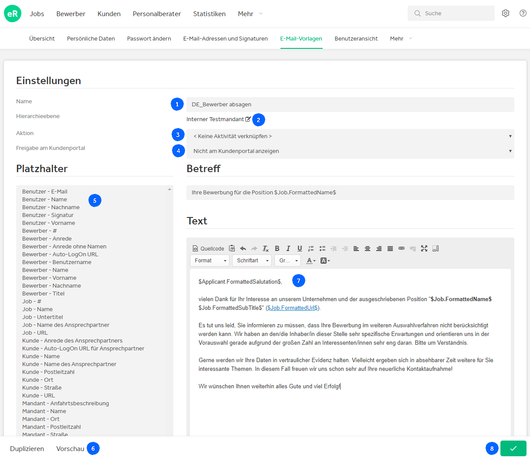Redo edit in editor toolbar
Screen dimensions: 530x458
(x=254, y=248)
